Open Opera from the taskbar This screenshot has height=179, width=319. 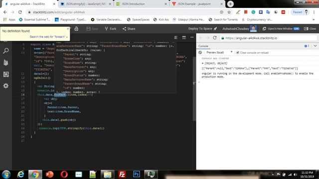point(64,175)
